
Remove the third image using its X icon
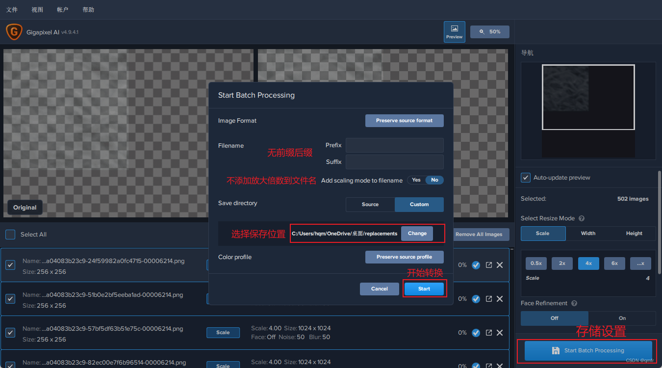tap(500, 332)
